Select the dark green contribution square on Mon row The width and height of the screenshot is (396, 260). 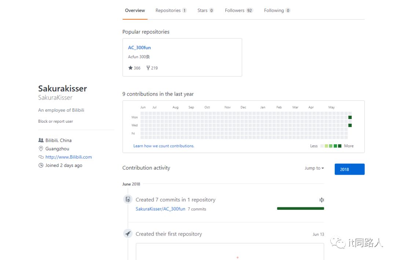pyautogui.click(x=350, y=117)
